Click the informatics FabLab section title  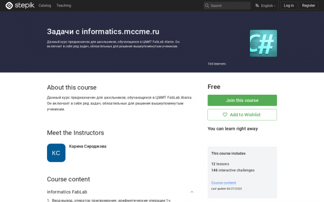(x=67, y=192)
